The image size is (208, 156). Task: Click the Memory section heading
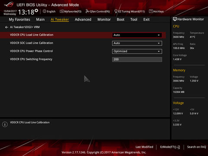point(179,70)
